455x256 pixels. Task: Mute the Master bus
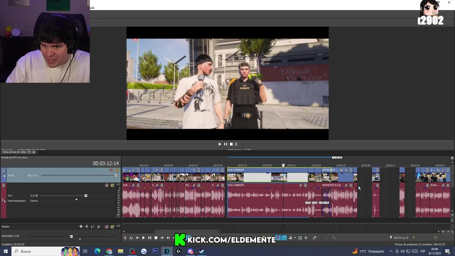(107, 226)
